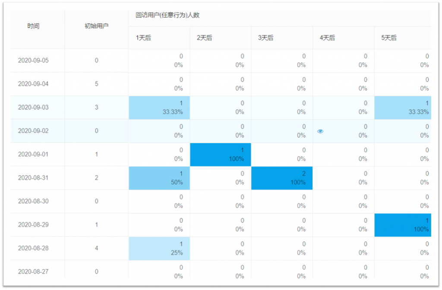
Task: Click the 33.33% cell under 5天后
Action: pos(402,108)
